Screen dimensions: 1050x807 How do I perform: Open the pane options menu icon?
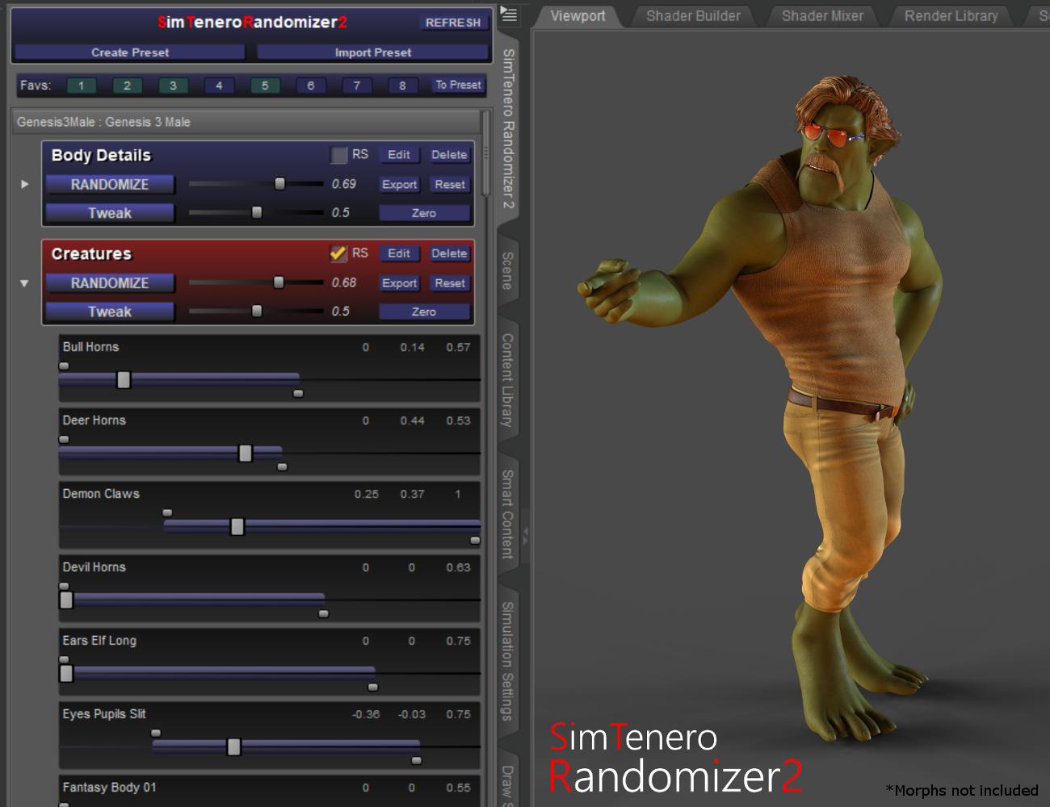tap(508, 14)
